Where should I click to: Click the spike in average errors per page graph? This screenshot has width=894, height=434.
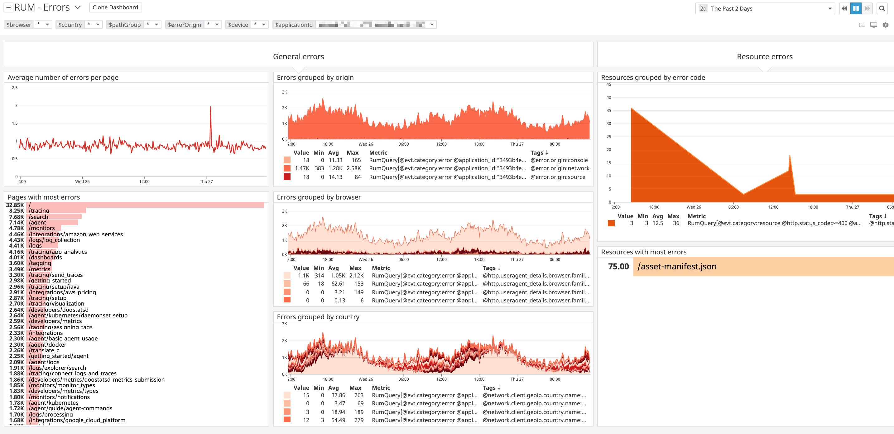point(210,108)
